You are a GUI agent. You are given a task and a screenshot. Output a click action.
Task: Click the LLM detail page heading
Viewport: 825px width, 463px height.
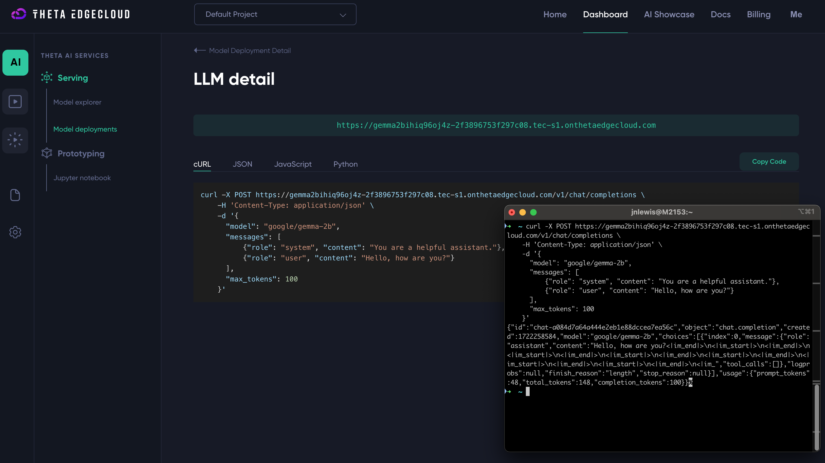click(234, 79)
